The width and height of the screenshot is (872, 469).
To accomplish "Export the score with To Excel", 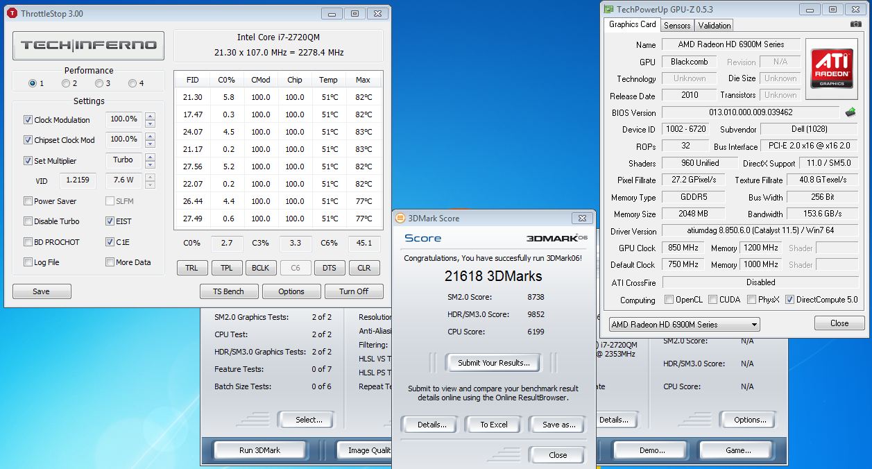I will coord(494,425).
